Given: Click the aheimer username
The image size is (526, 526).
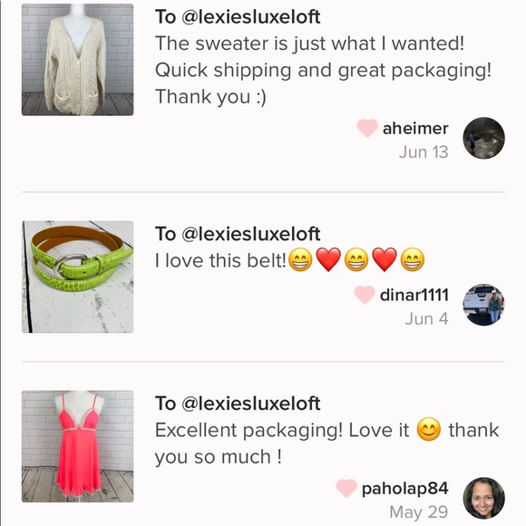Looking at the screenshot, I should 415,129.
